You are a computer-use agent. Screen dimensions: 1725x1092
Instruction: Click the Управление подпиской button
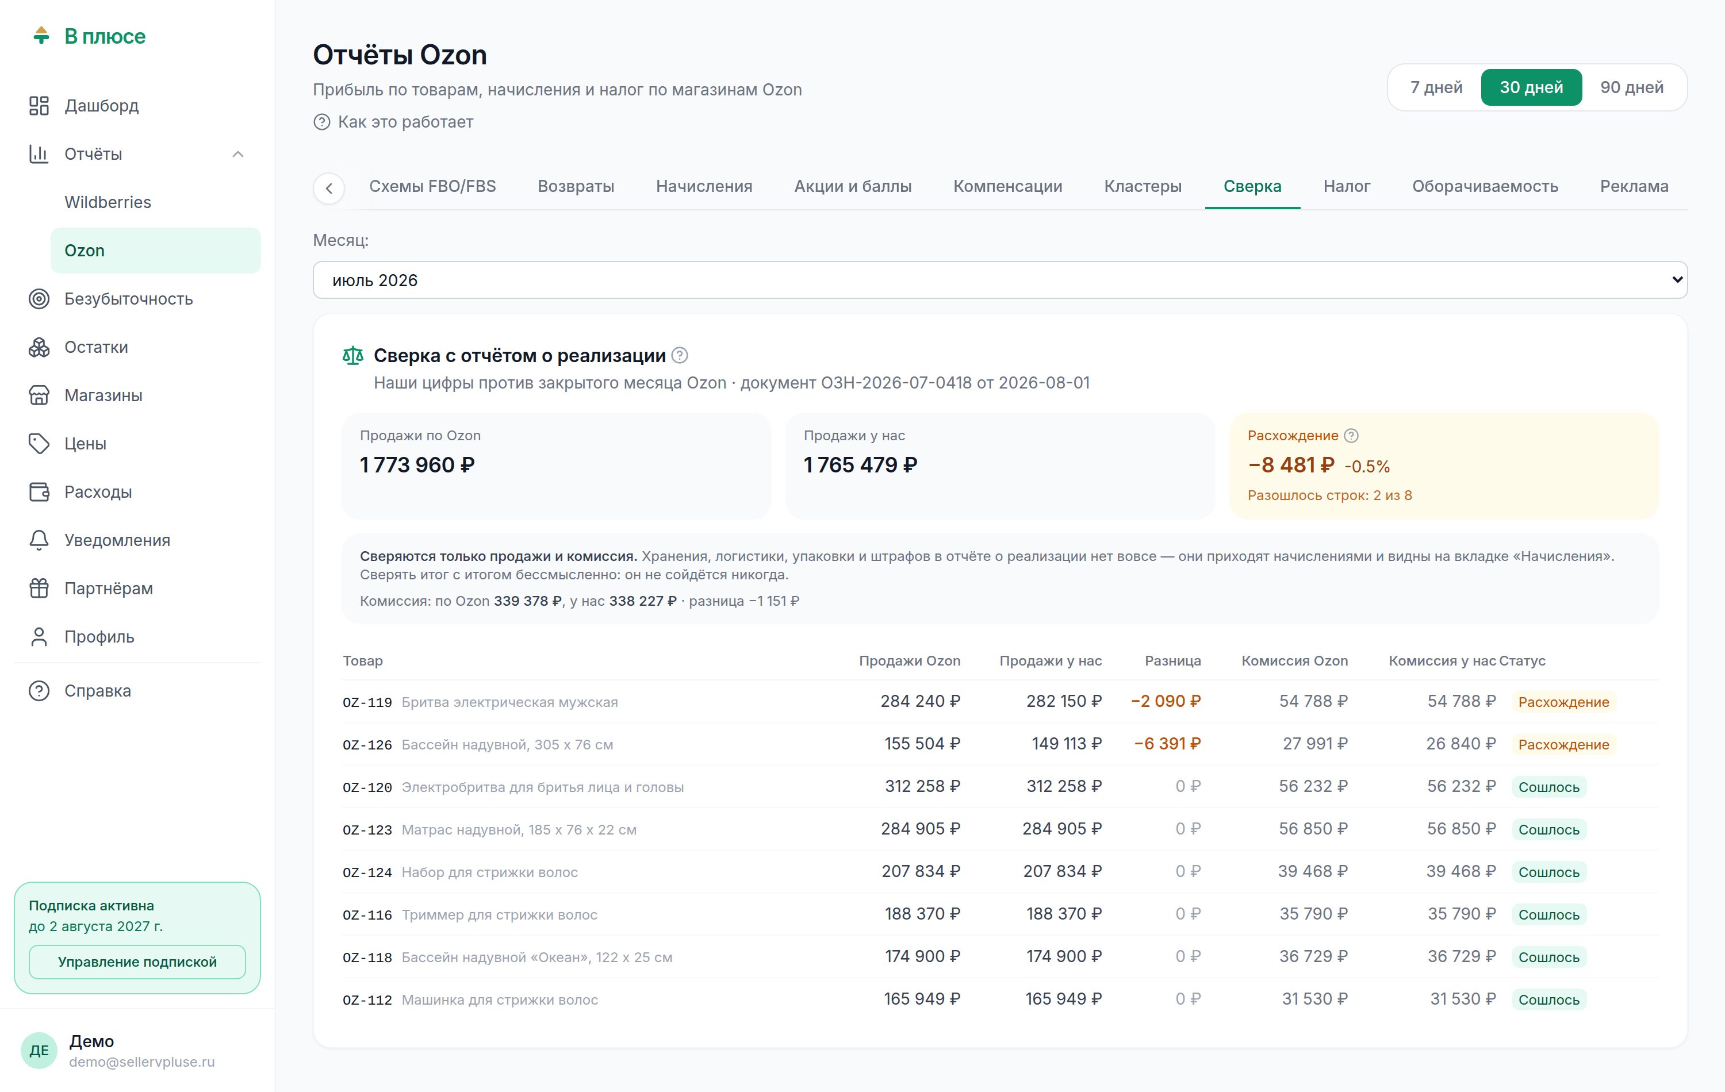pos(137,962)
